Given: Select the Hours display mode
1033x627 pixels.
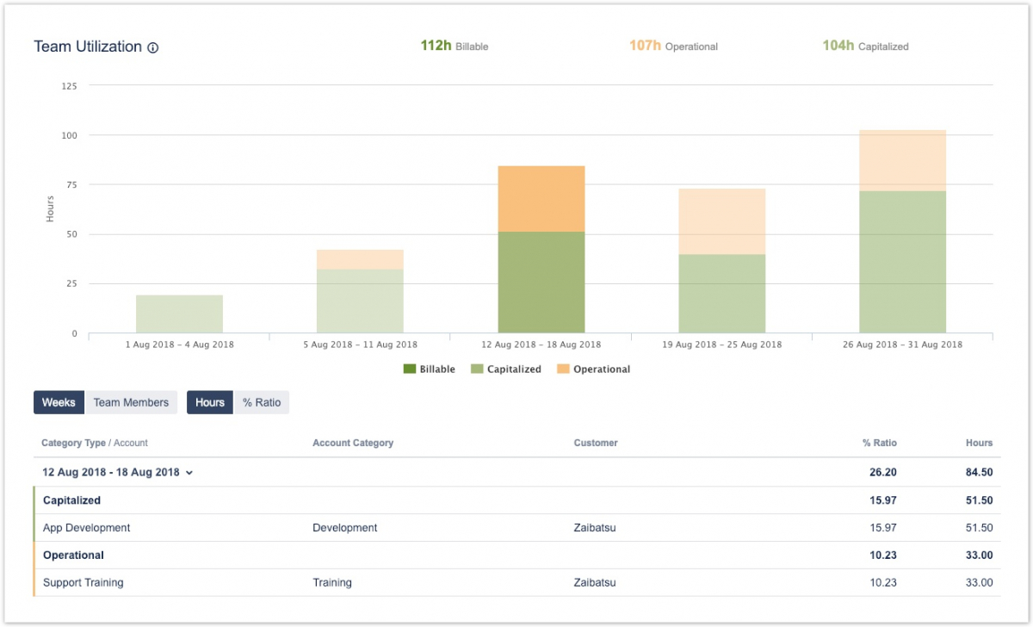Looking at the screenshot, I should pyautogui.click(x=209, y=402).
